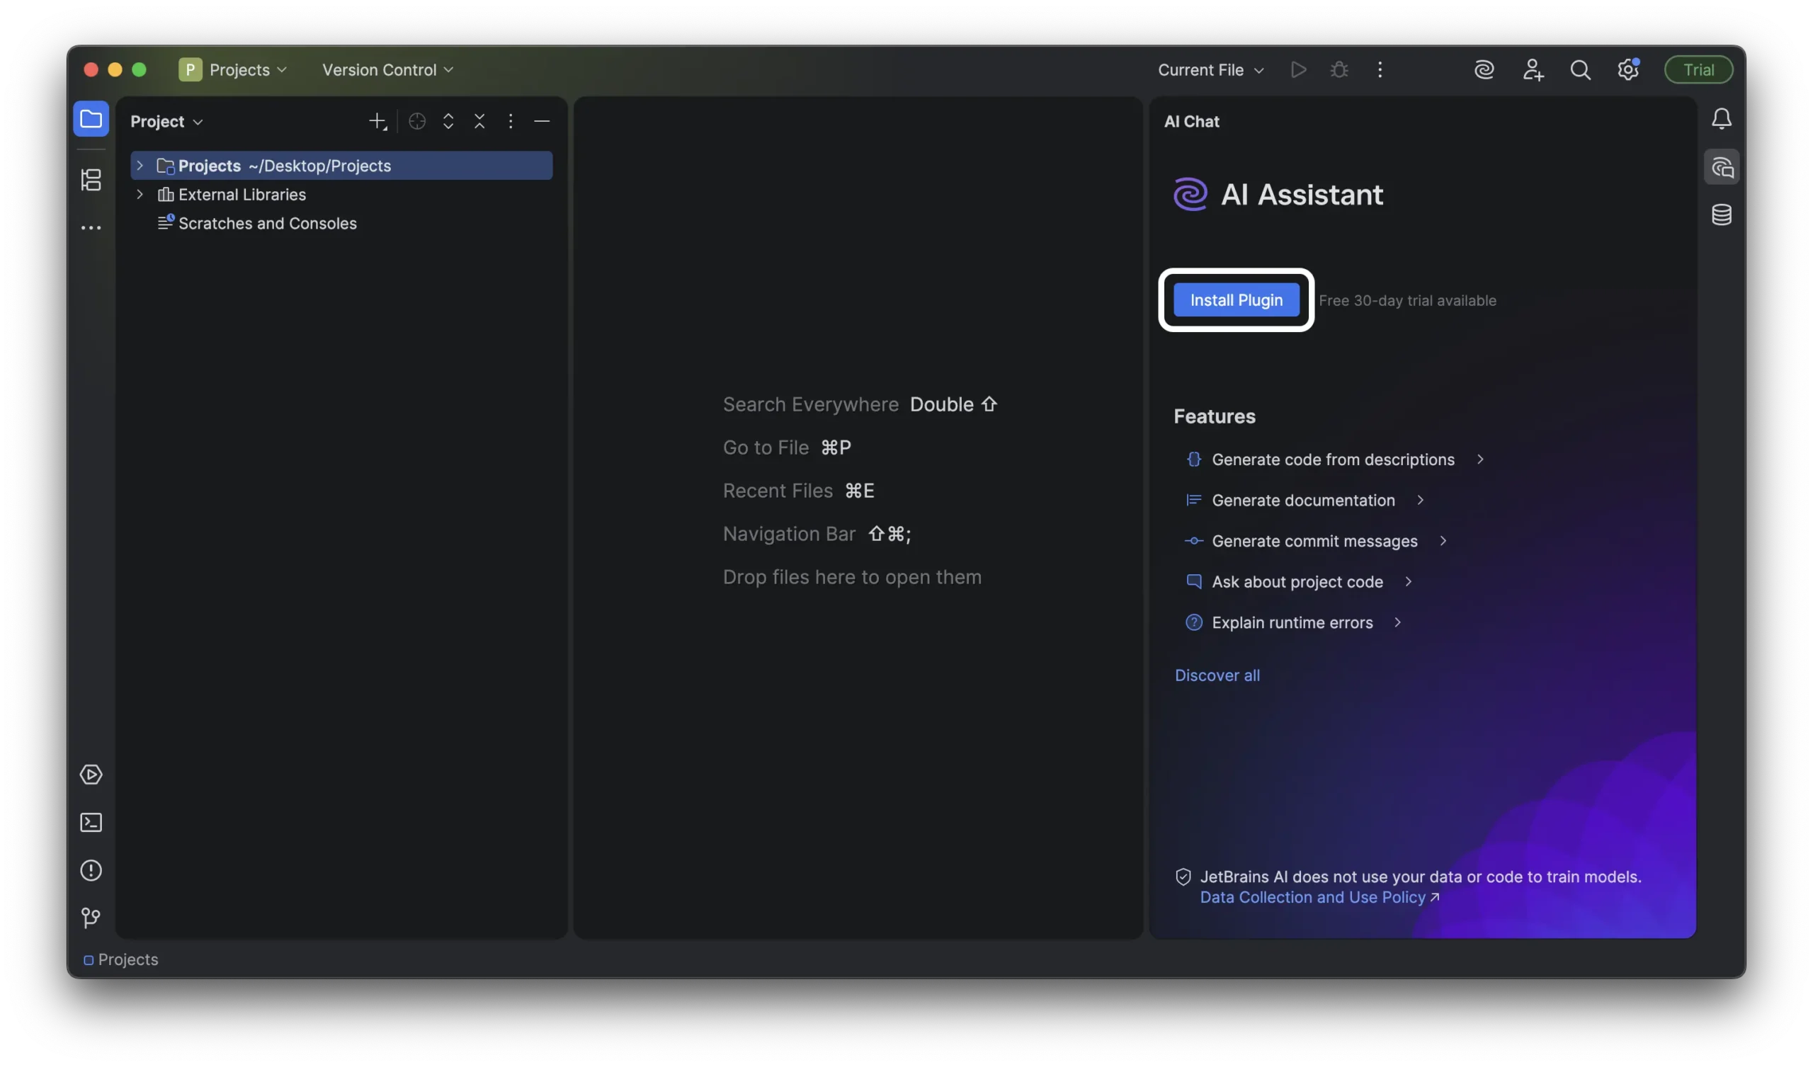Open the IDE Settings gear icon
Screen dimensions: 1813x1067
(x=1627, y=70)
